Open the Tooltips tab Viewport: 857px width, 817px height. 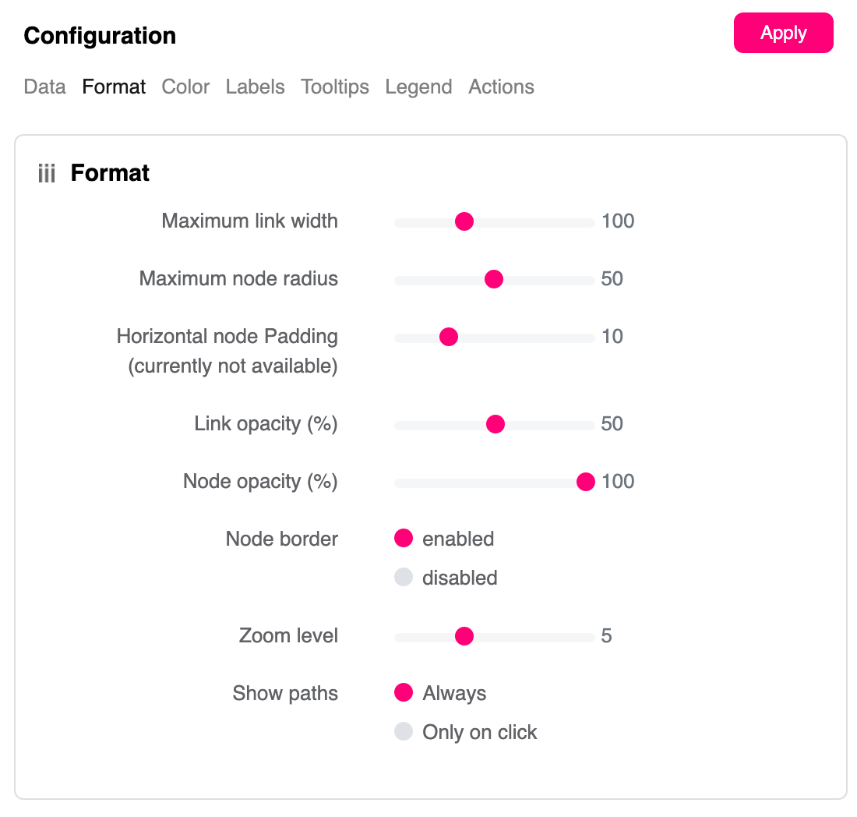(335, 87)
